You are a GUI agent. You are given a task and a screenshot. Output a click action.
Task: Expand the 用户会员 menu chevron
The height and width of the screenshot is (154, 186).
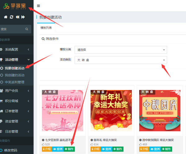pos(29,91)
